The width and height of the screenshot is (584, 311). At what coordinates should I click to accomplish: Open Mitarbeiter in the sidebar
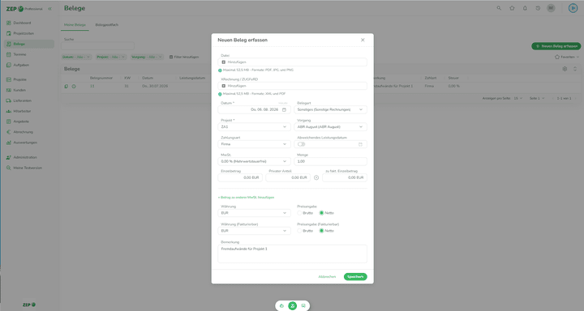tap(22, 111)
